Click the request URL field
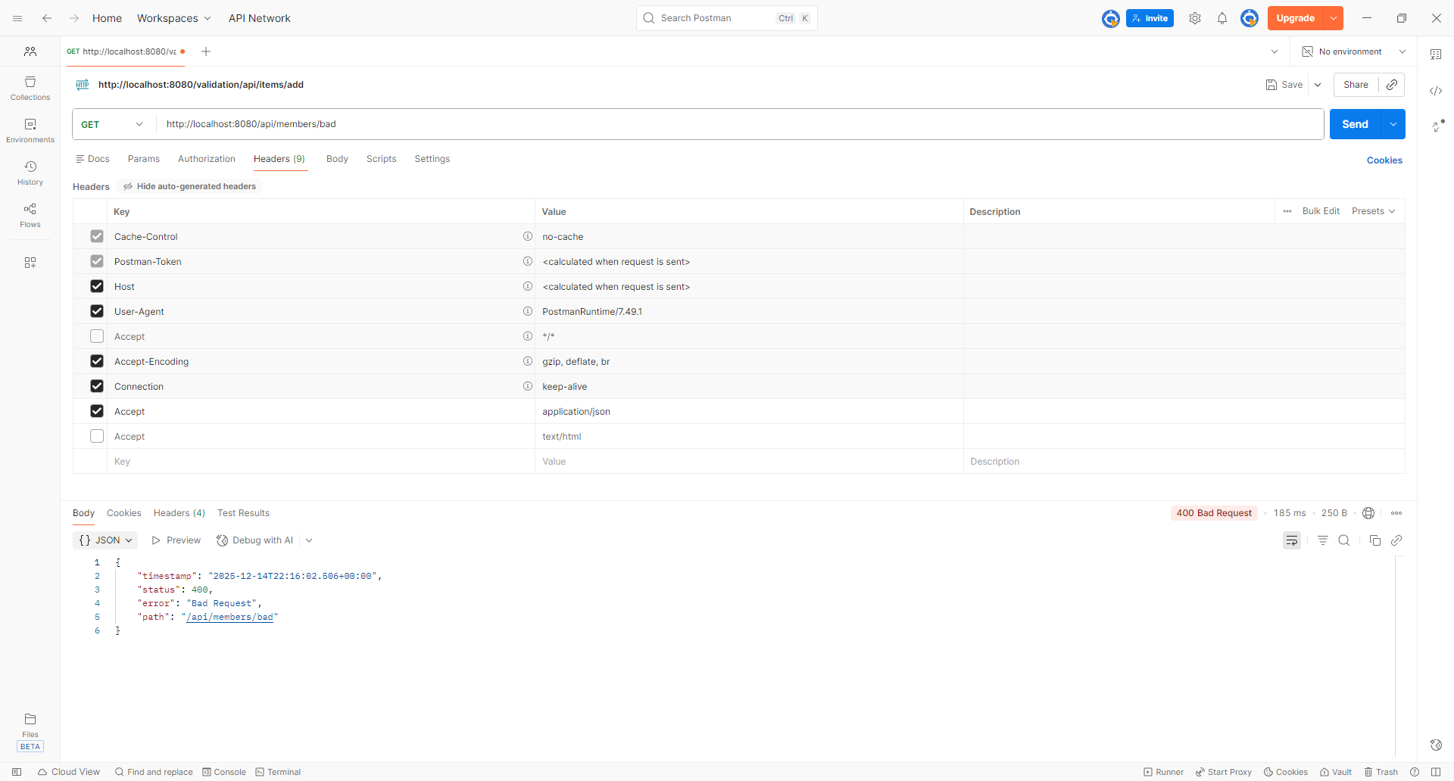Viewport: 1454px width, 781px height. 740,124
